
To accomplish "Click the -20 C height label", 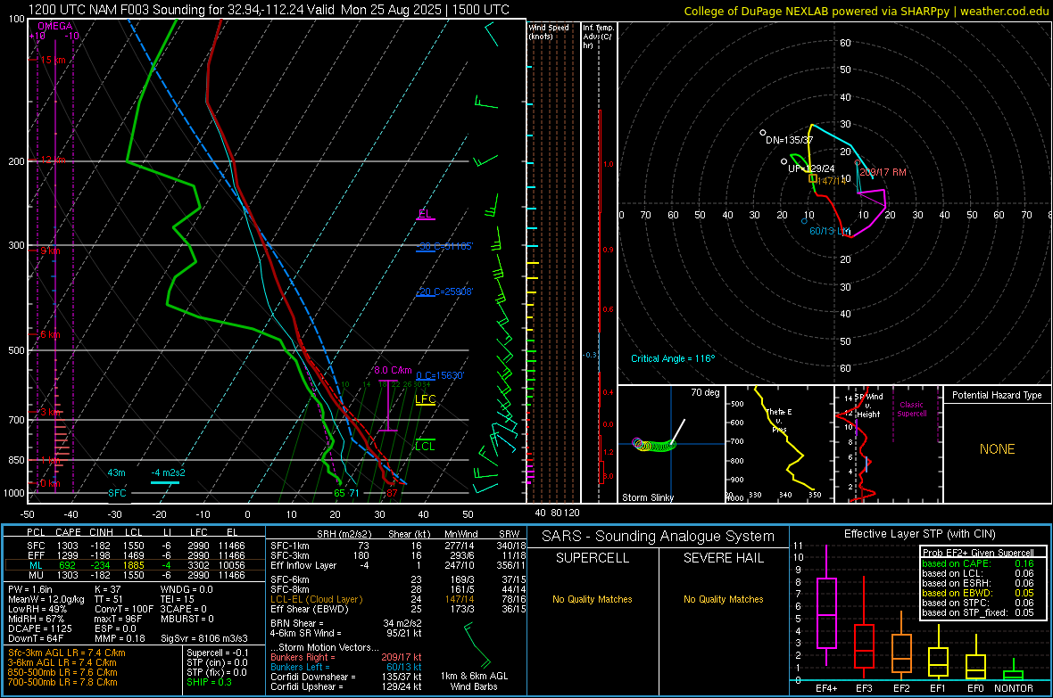I will pyautogui.click(x=444, y=292).
